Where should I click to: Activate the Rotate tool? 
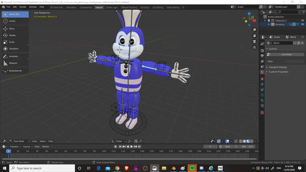(15, 35)
